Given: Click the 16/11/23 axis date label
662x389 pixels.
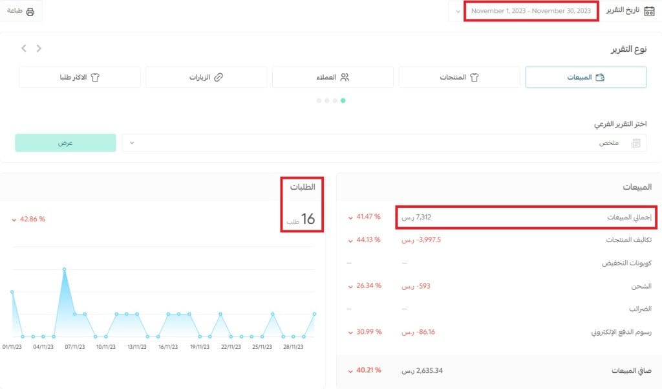Looking at the screenshot, I should pyautogui.click(x=168, y=347).
